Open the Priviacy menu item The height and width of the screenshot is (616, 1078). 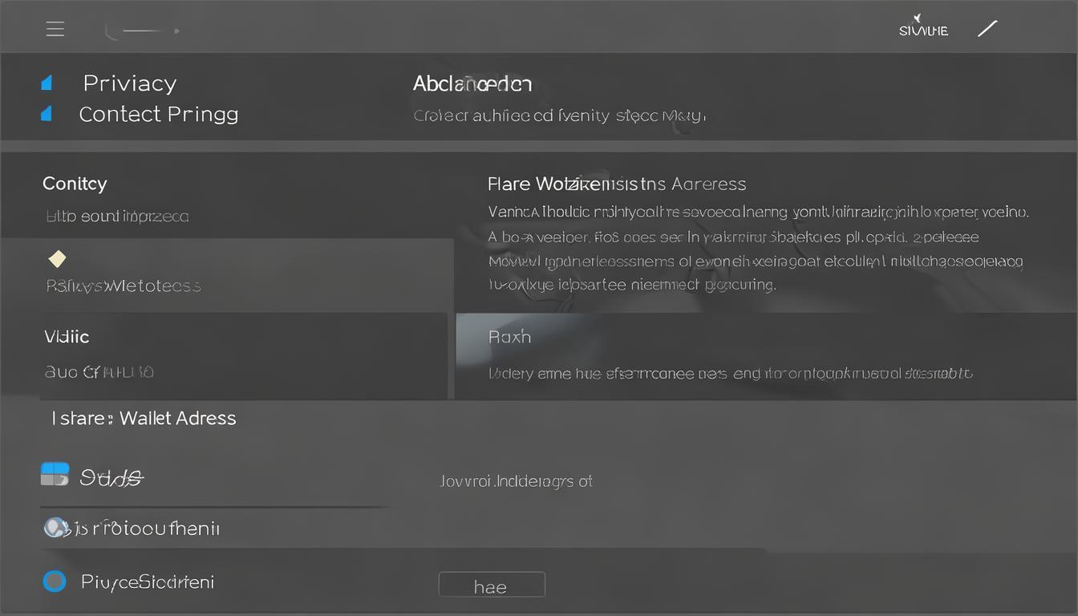129,83
